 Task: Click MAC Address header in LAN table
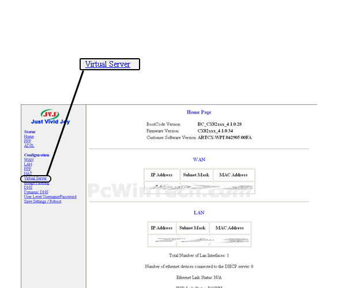pos(230,228)
